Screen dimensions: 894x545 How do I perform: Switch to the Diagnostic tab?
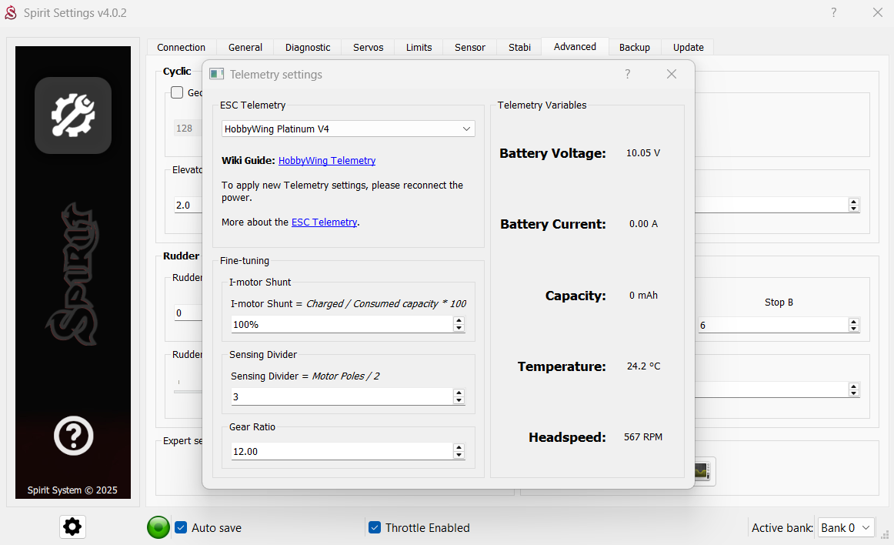coord(308,47)
